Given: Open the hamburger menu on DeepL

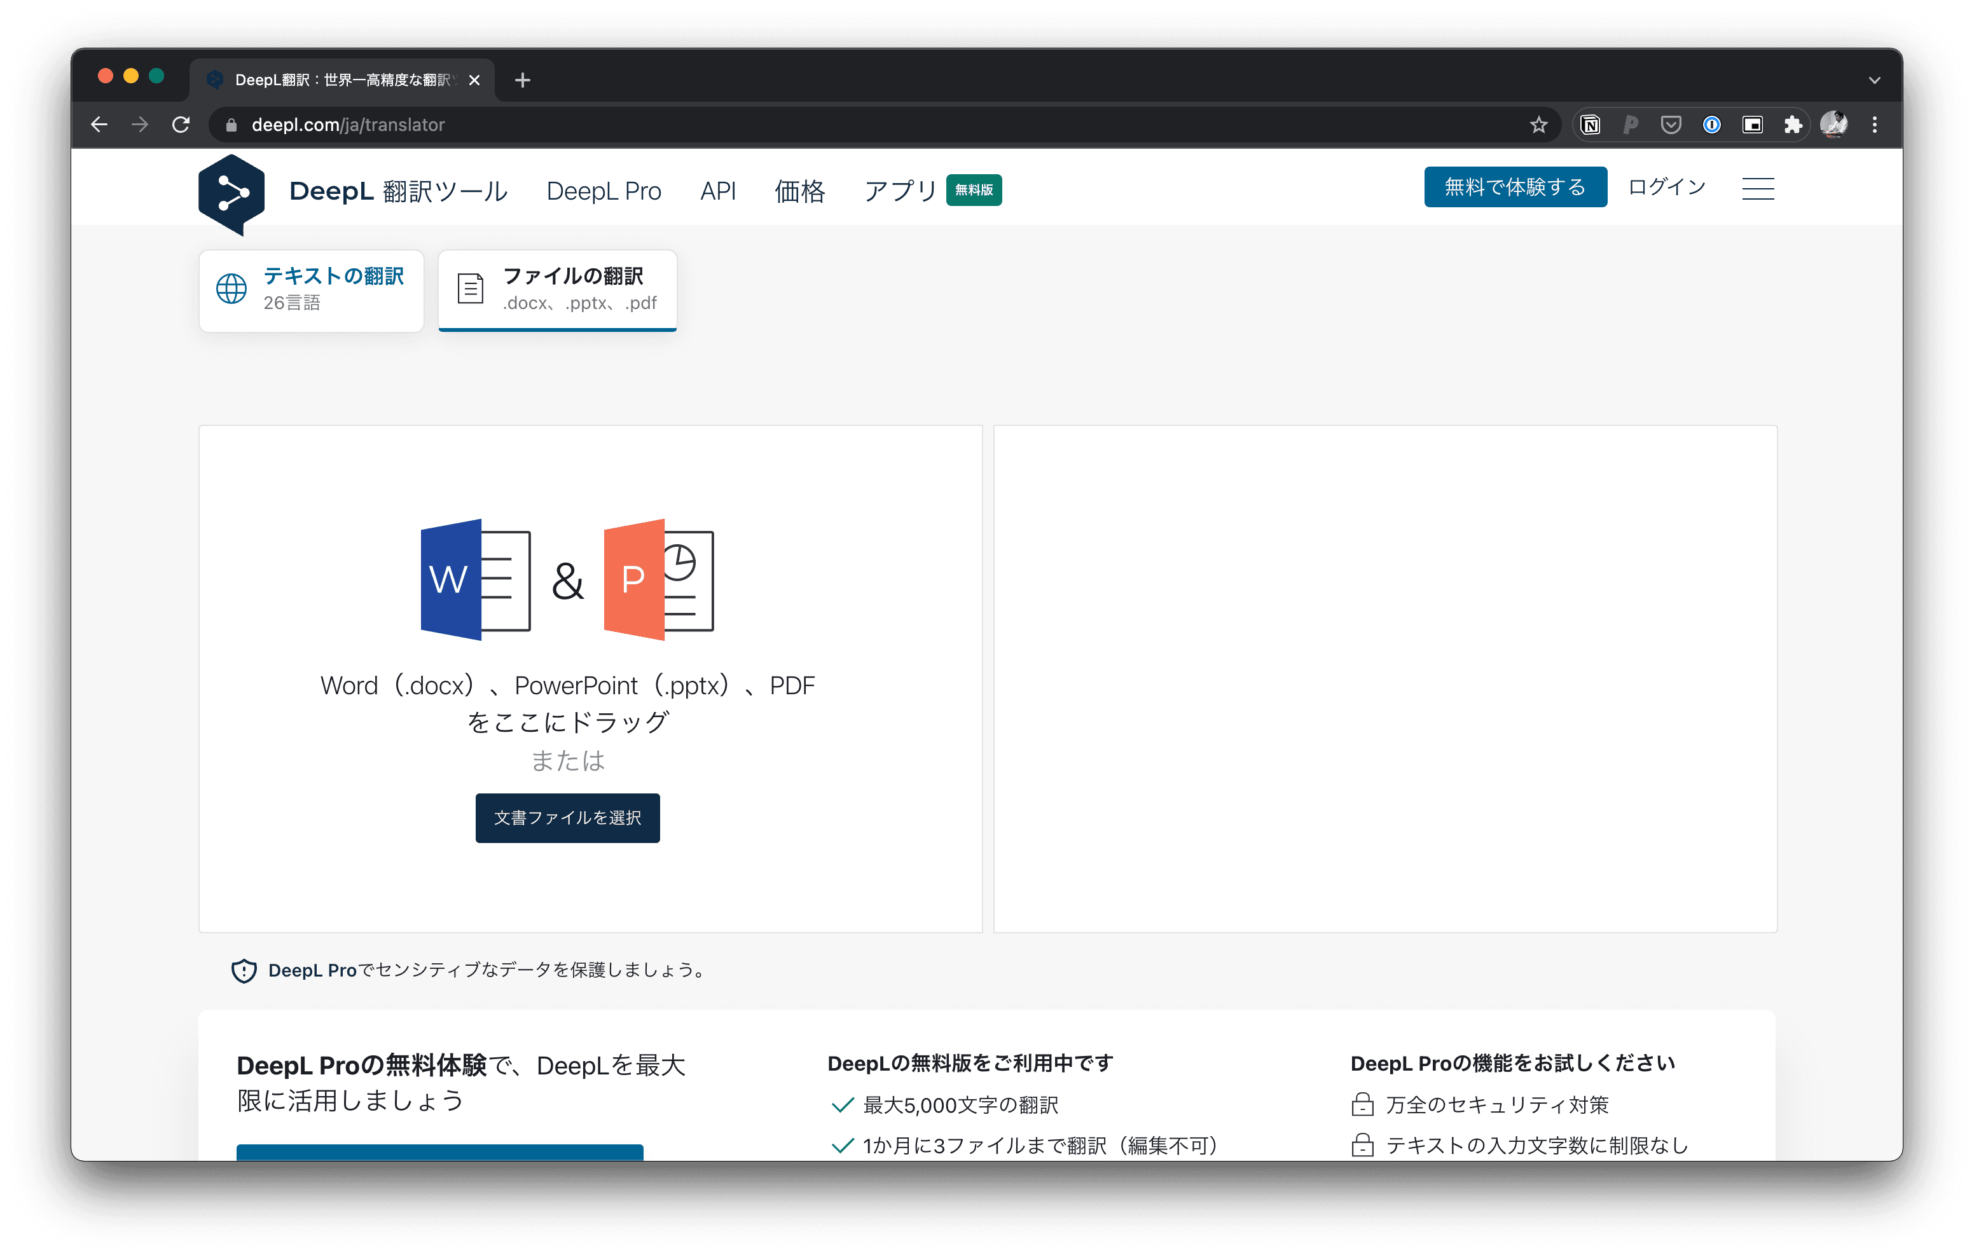Looking at the screenshot, I should coord(1758,189).
